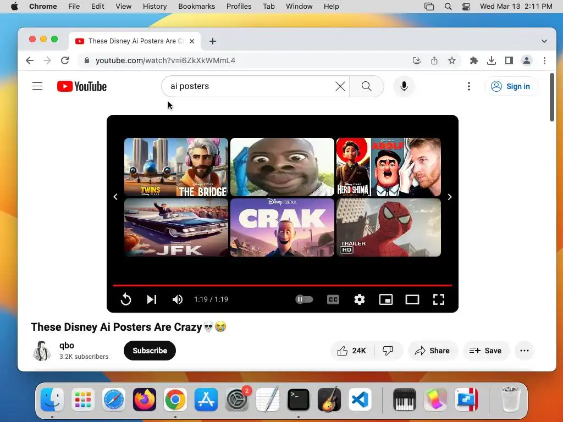Save video to a playlist

[486, 351]
